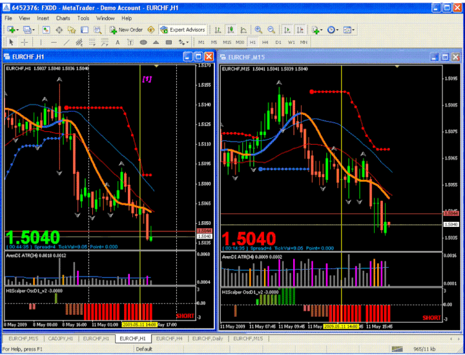The width and height of the screenshot is (465, 355).
Task: Expand the Profiles dropdown arrow
Action: pyautogui.click(x=33, y=30)
